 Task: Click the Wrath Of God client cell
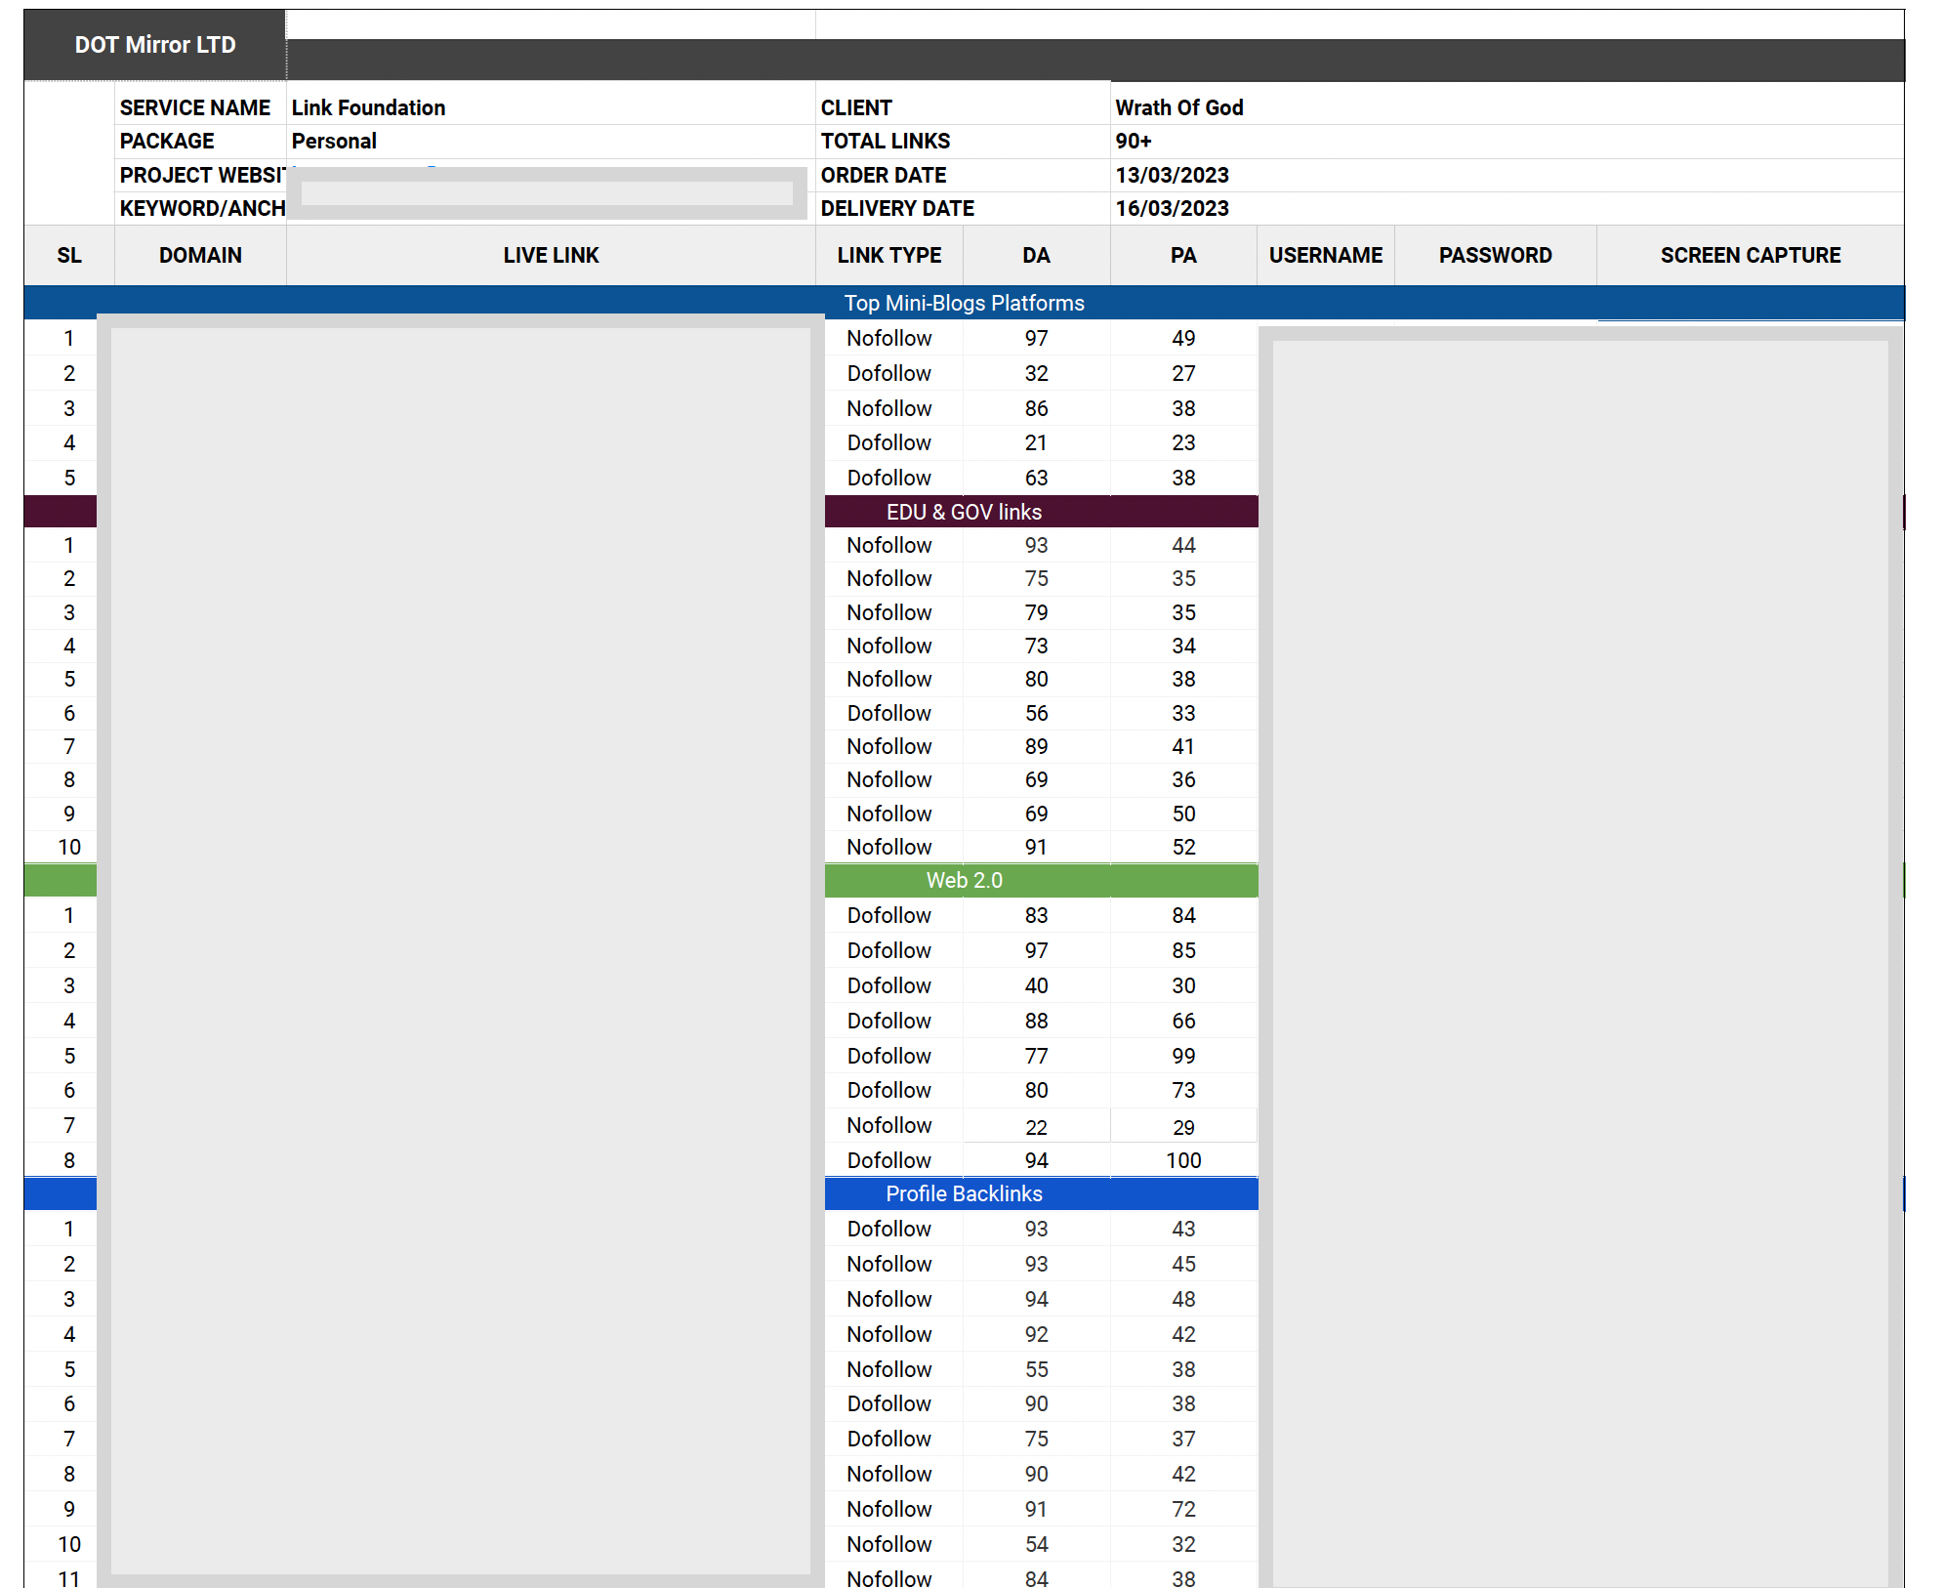(1507, 107)
